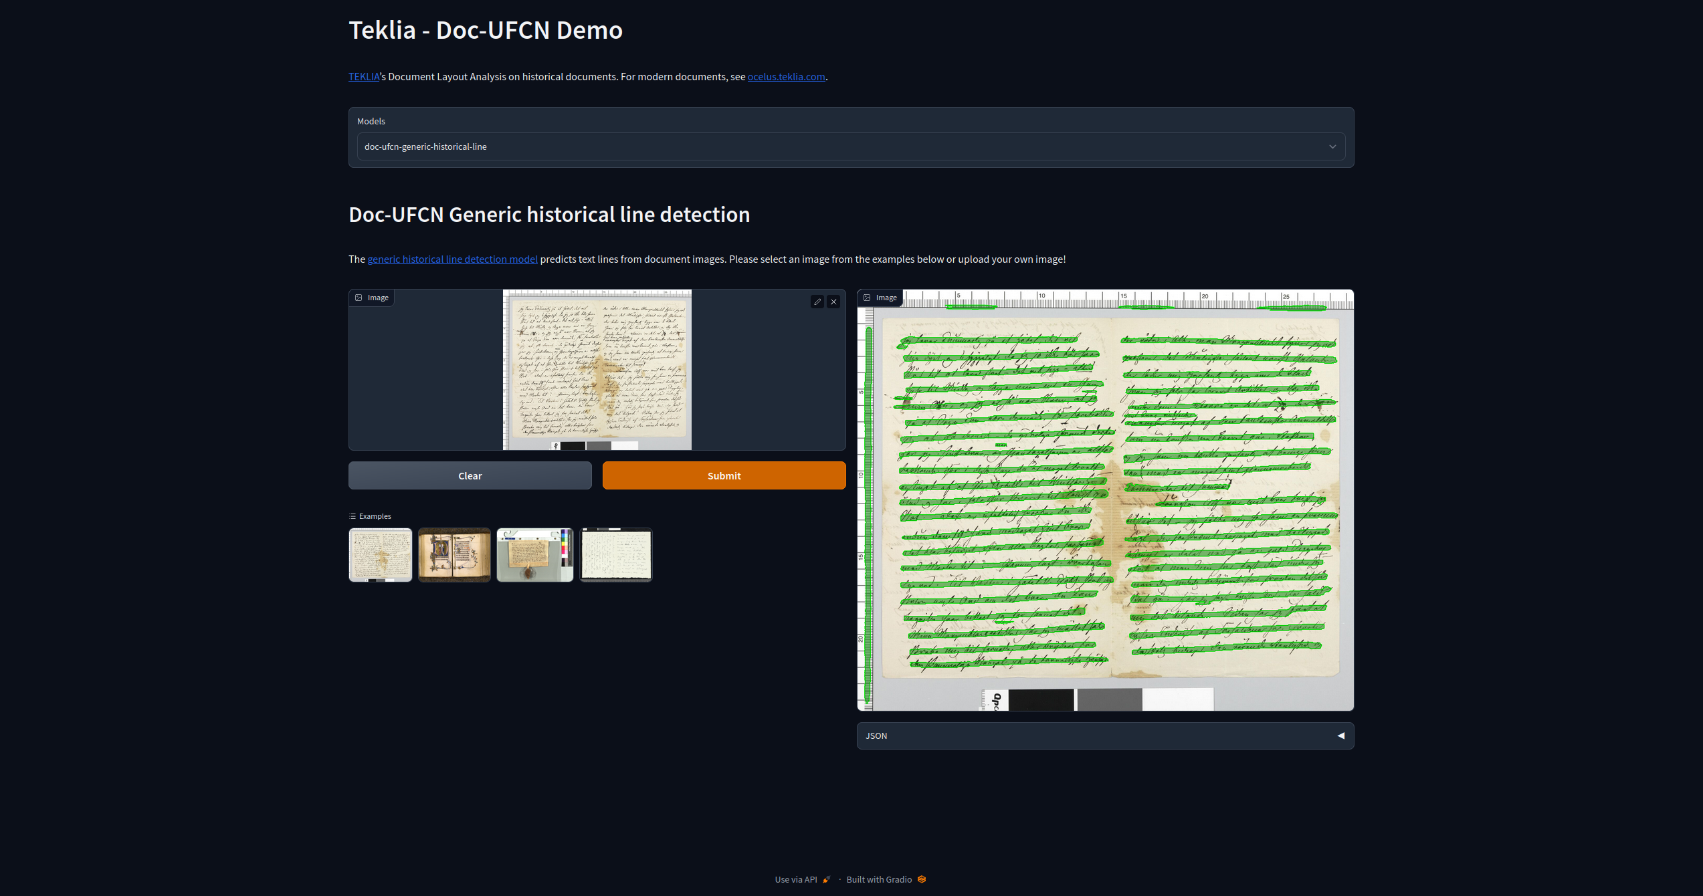Screen dimensions: 1703x896
Task: Select the doc-ufcn-generic-historical-line model field
Action: coord(851,146)
